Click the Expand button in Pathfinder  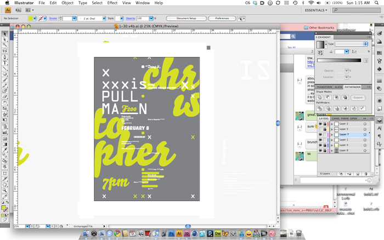pos(358,98)
